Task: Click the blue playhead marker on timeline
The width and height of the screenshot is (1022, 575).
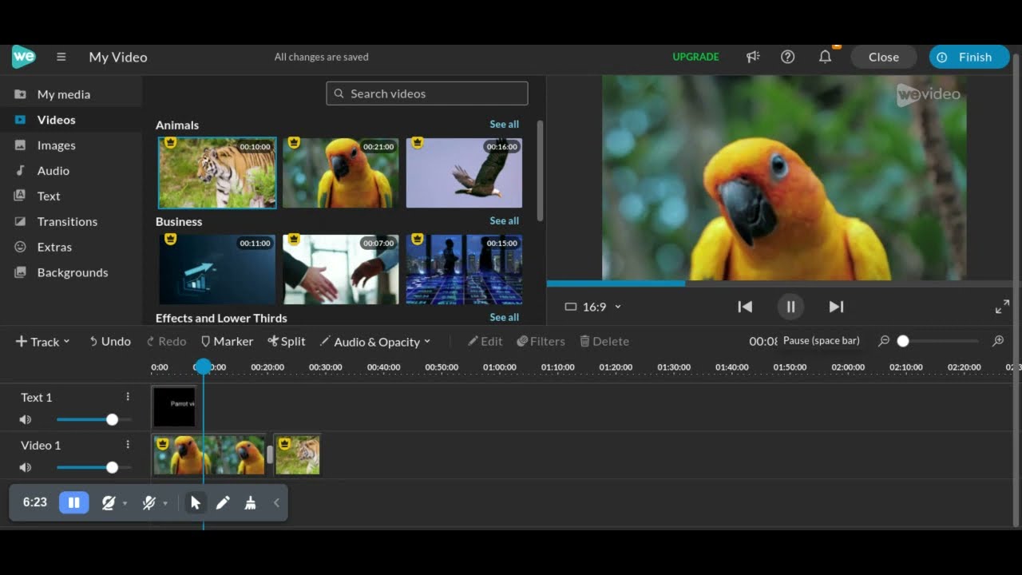Action: (x=203, y=367)
